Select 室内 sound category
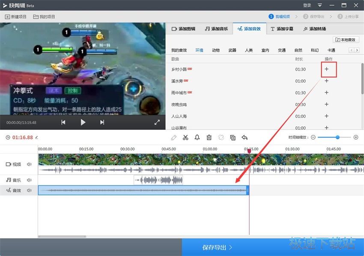364x256 pixels. pos(265,50)
